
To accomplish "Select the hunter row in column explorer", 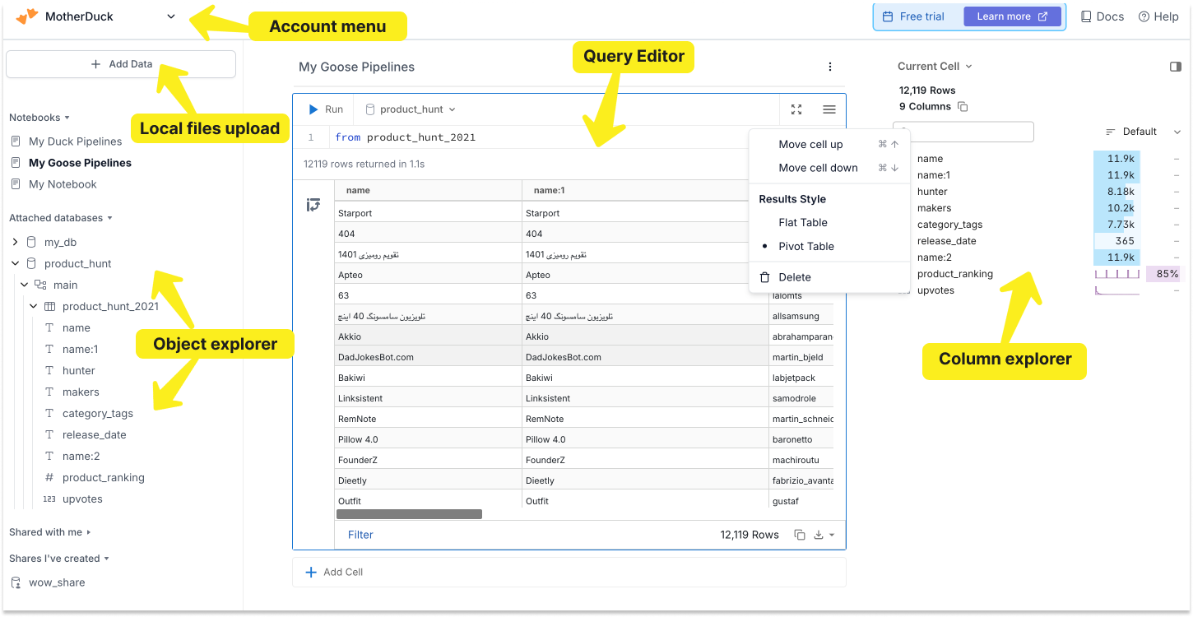I will [x=933, y=192].
